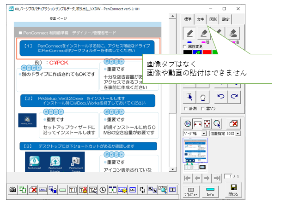
Task: Pick the blue color swatch
Action: click(x=197, y=52)
